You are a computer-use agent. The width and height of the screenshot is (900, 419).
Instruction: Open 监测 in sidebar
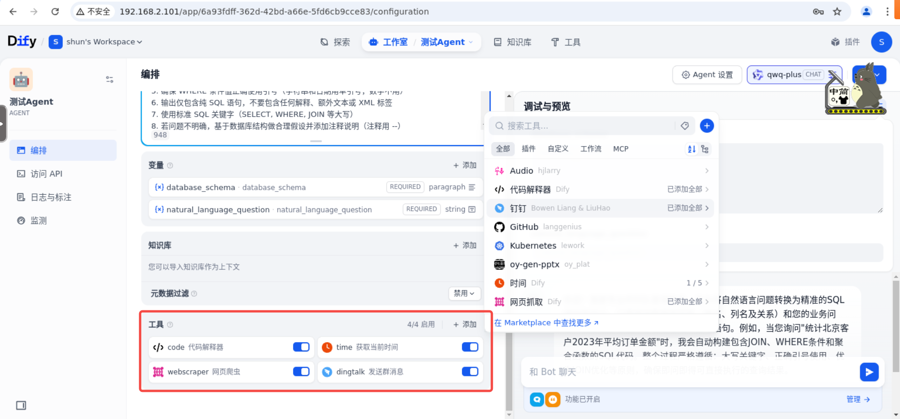click(63, 221)
